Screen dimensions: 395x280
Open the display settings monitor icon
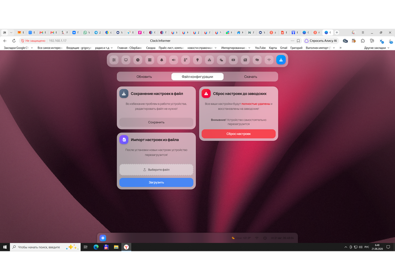pyautogui.click(x=126, y=60)
